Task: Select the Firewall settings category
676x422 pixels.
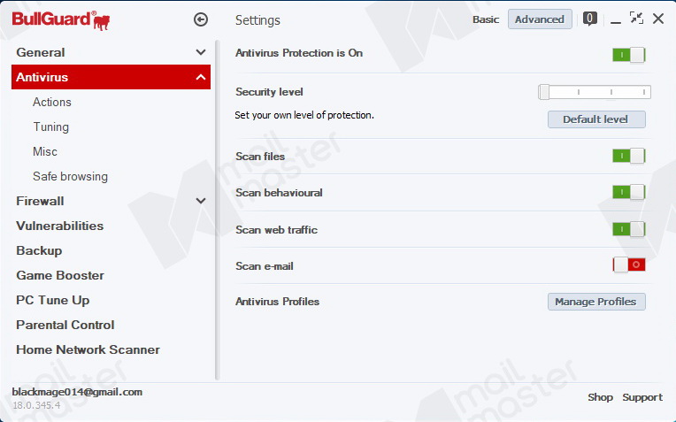Action: (x=40, y=202)
